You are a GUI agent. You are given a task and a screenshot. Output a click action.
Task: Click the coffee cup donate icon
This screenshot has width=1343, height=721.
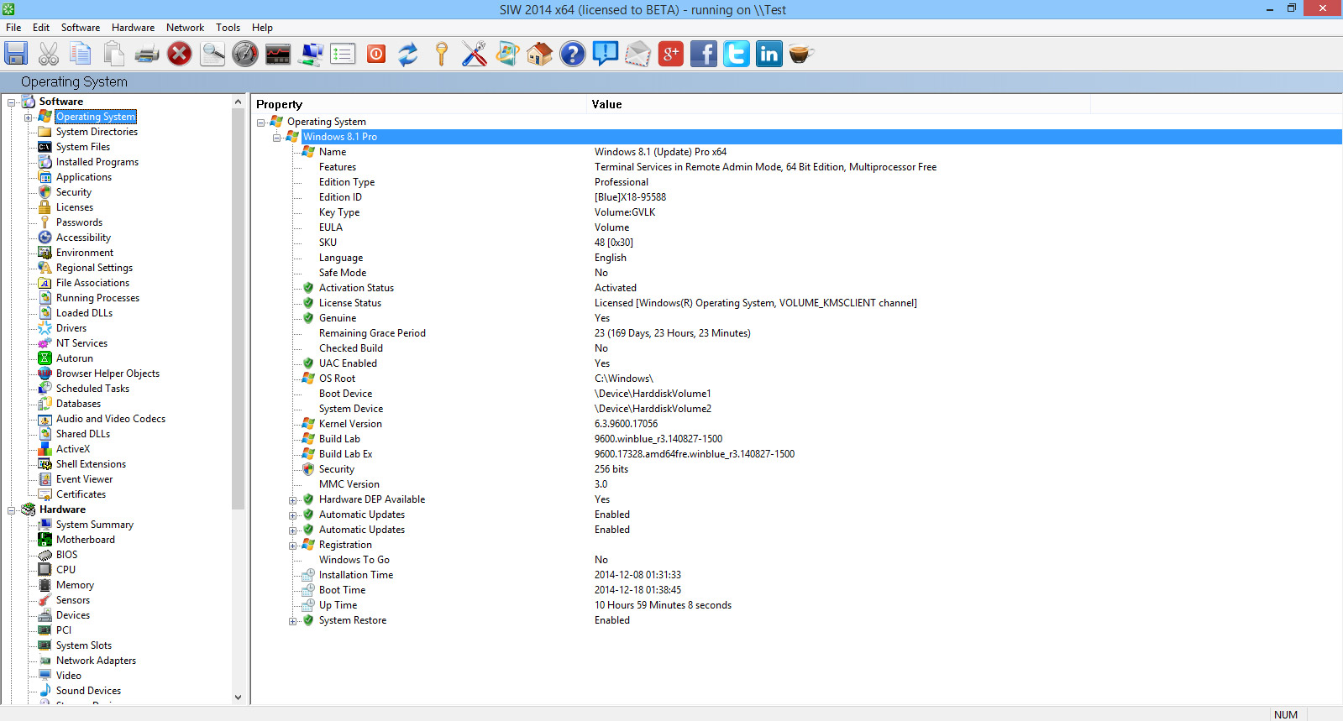[x=801, y=54]
